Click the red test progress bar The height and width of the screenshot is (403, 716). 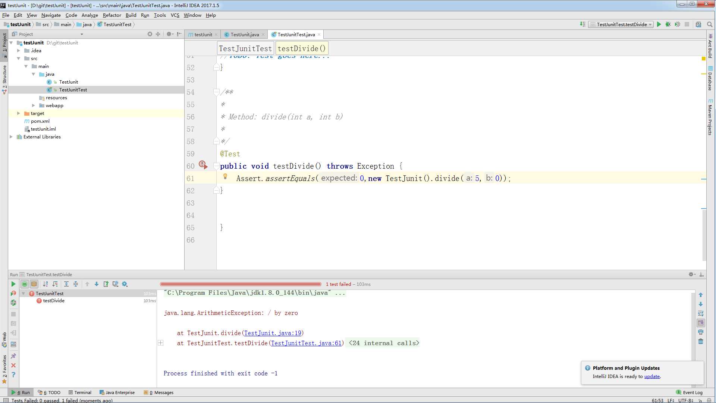click(x=241, y=284)
